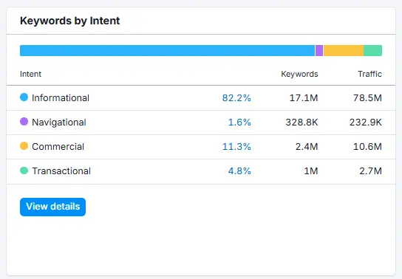Click the green dot beside Transactional
This screenshot has width=402, height=279.
point(24,170)
